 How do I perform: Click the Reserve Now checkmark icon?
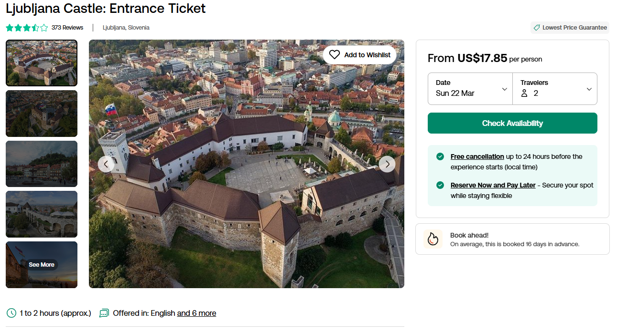pos(440,185)
